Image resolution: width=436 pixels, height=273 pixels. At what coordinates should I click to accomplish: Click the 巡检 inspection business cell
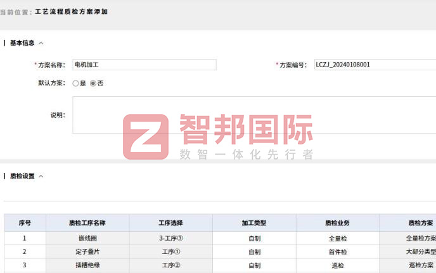point(338,265)
